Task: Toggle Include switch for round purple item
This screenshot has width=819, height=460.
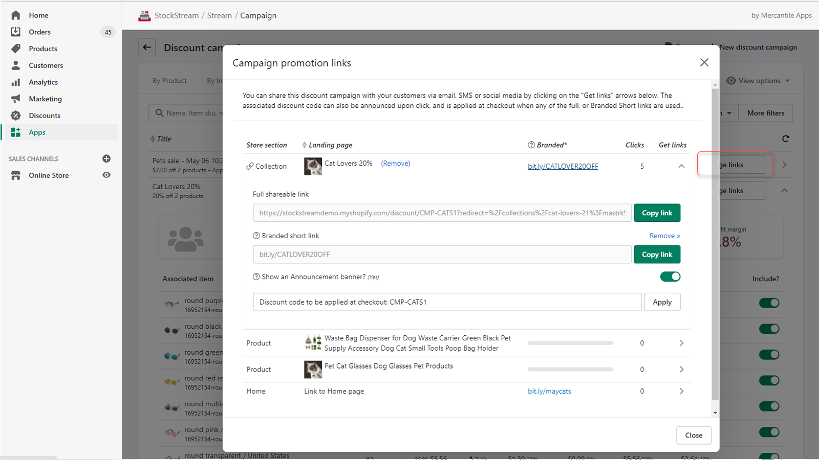Action: pos(769,303)
